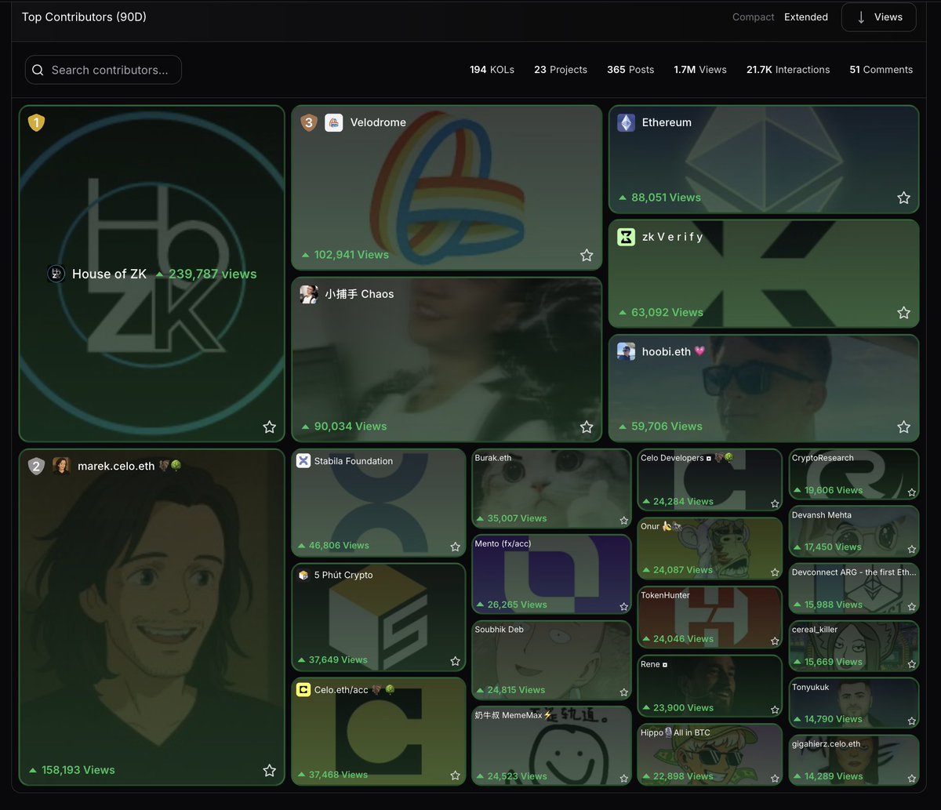The height and width of the screenshot is (810, 941).
Task: Star the Onur card
Action: pos(775,572)
